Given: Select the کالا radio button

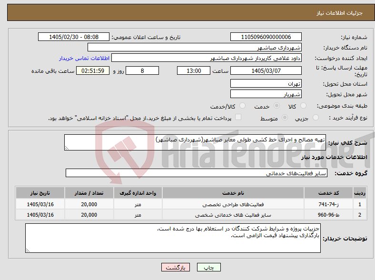Looking at the screenshot, I should [303, 106].
